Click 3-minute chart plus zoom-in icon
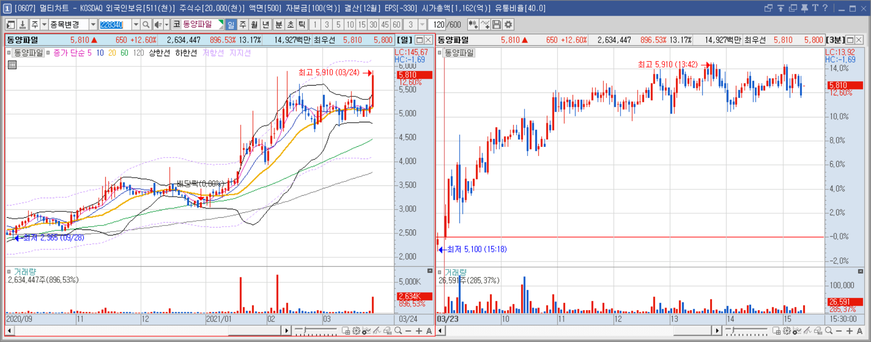The image size is (871, 342). 849,331
